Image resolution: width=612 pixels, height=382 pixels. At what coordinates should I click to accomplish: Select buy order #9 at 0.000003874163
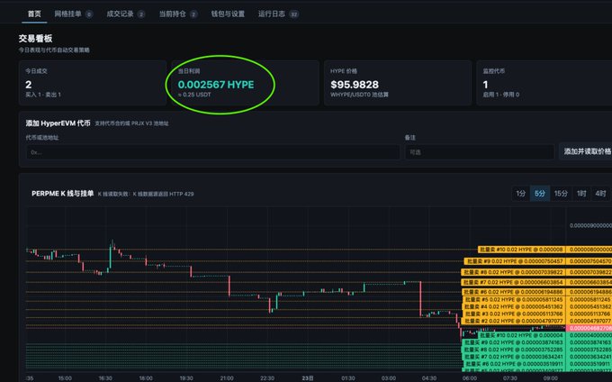point(513,342)
